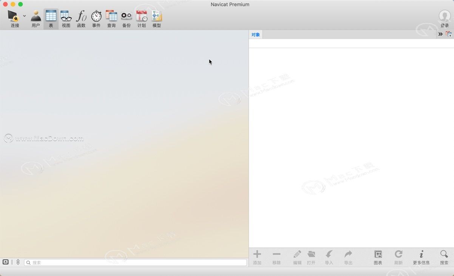
Task: Open the 用户 (User) objects
Action: [x=36, y=19]
